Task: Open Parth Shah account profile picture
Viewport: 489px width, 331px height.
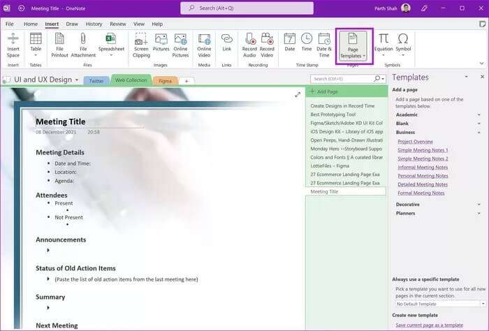Action: point(406,8)
